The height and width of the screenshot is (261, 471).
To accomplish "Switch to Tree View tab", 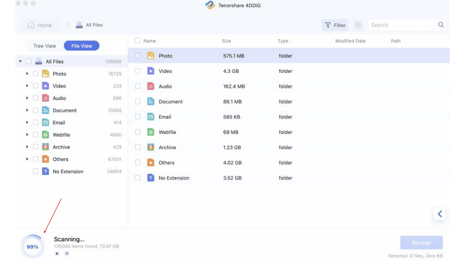I will tap(45, 46).
